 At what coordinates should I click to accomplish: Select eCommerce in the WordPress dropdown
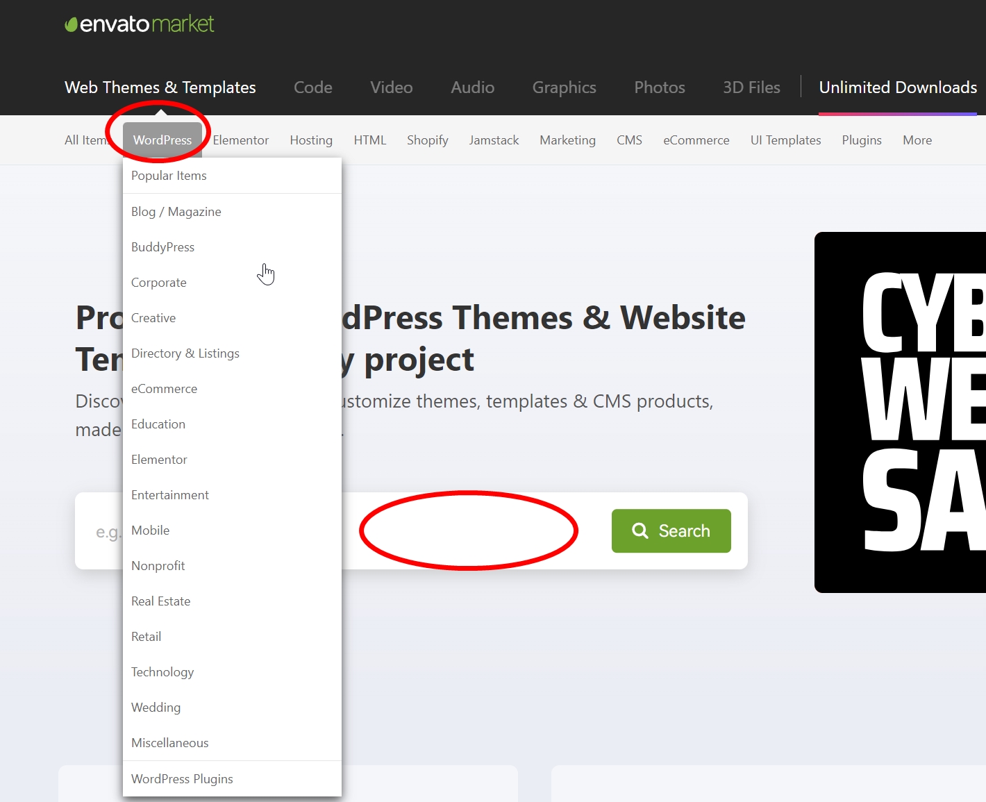point(232,389)
